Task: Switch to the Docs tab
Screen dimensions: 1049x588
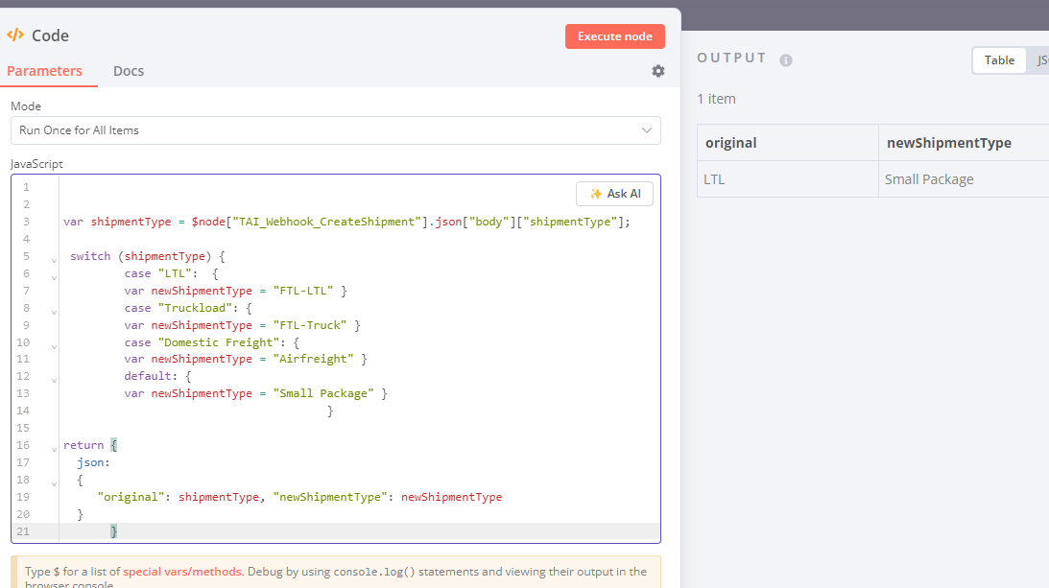Action: (129, 71)
